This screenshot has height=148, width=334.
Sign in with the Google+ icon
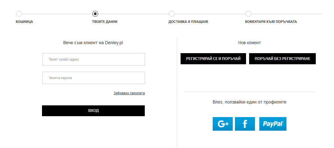(x=223, y=124)
